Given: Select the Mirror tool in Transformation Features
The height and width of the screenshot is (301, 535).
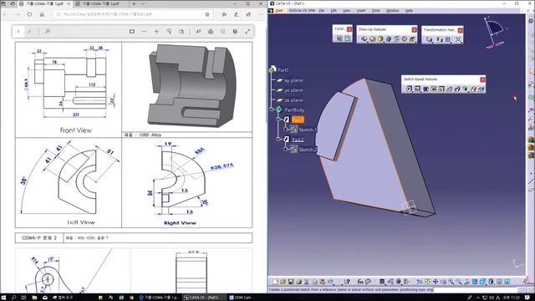Looking at the screenshot, I should tap(440, 39).
